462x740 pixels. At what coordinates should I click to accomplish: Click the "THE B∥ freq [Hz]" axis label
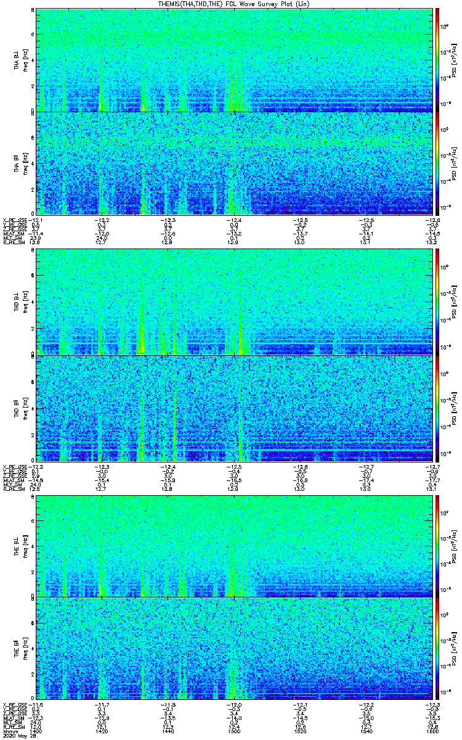coord(21,648)
